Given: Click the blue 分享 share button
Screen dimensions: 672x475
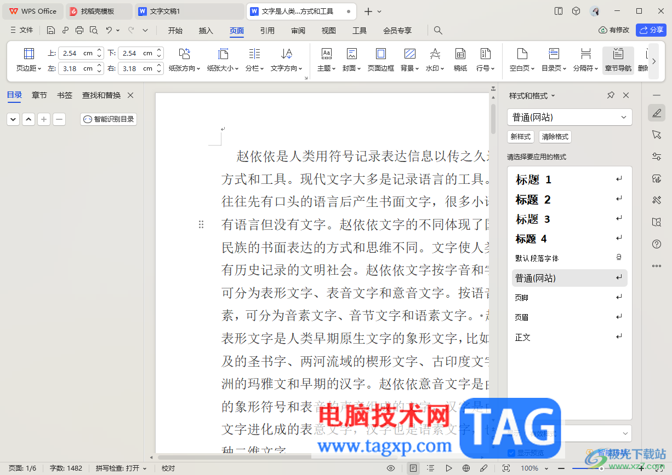Looking at the screenshot, I should coord(651,30).
